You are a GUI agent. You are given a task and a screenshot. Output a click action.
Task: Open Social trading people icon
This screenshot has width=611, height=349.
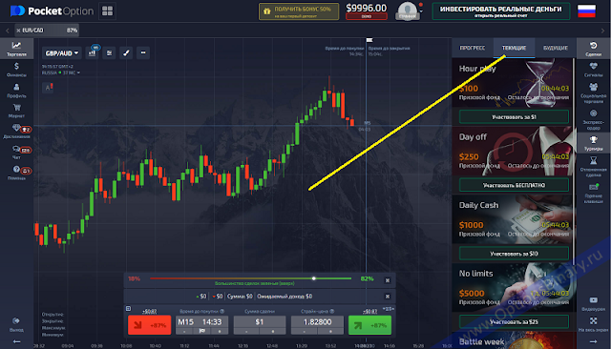click(593, 92)
